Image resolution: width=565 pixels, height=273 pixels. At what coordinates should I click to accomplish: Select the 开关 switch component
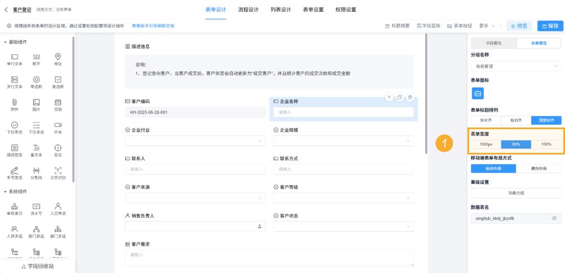click(58, 127)
